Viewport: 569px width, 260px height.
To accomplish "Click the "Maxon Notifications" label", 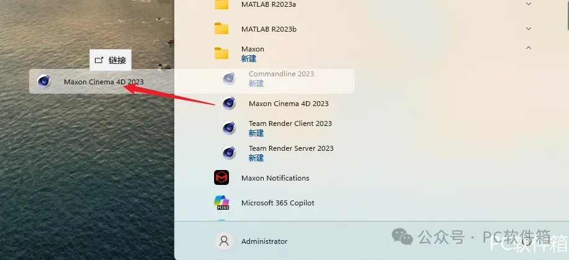I will [x=275, y=178].
